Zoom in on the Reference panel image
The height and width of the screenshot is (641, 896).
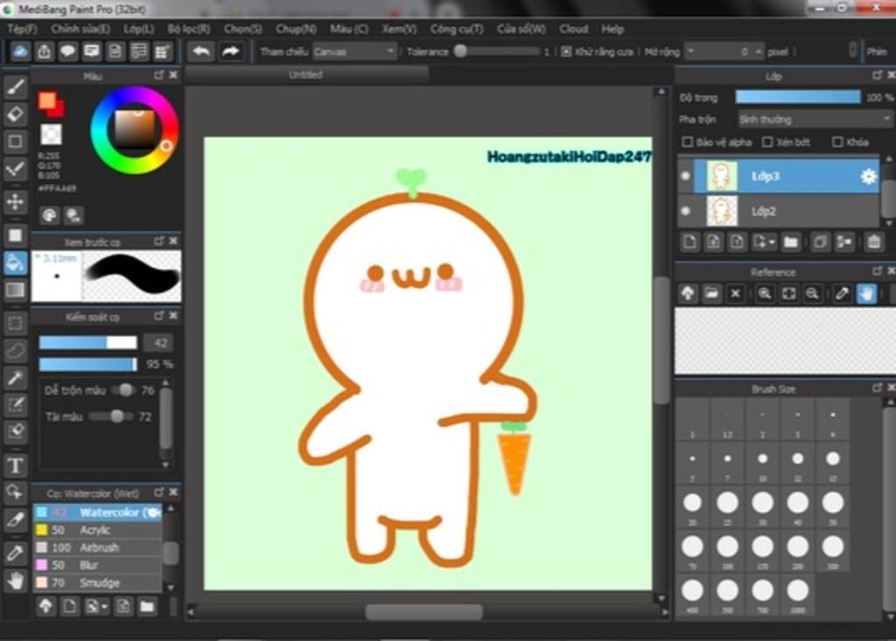pyautogui.click(x=765, y=294)
